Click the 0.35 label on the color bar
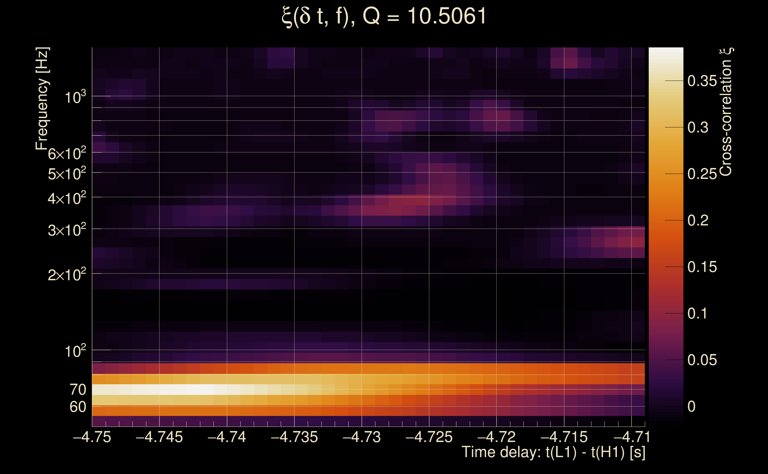The height and width of the screenshot is (474, 768). [702, 81]
